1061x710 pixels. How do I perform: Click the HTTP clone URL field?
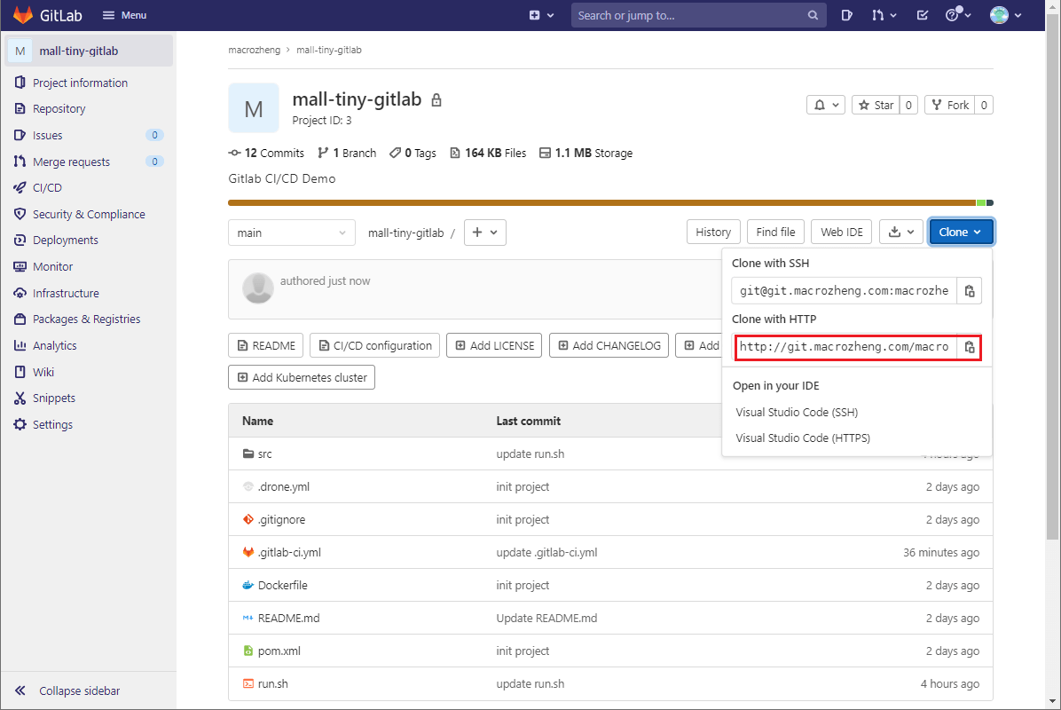(x=845, y=347)
